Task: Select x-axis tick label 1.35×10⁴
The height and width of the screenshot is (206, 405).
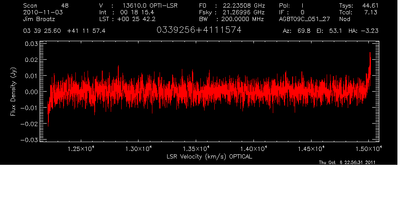Action: (196, 149)
